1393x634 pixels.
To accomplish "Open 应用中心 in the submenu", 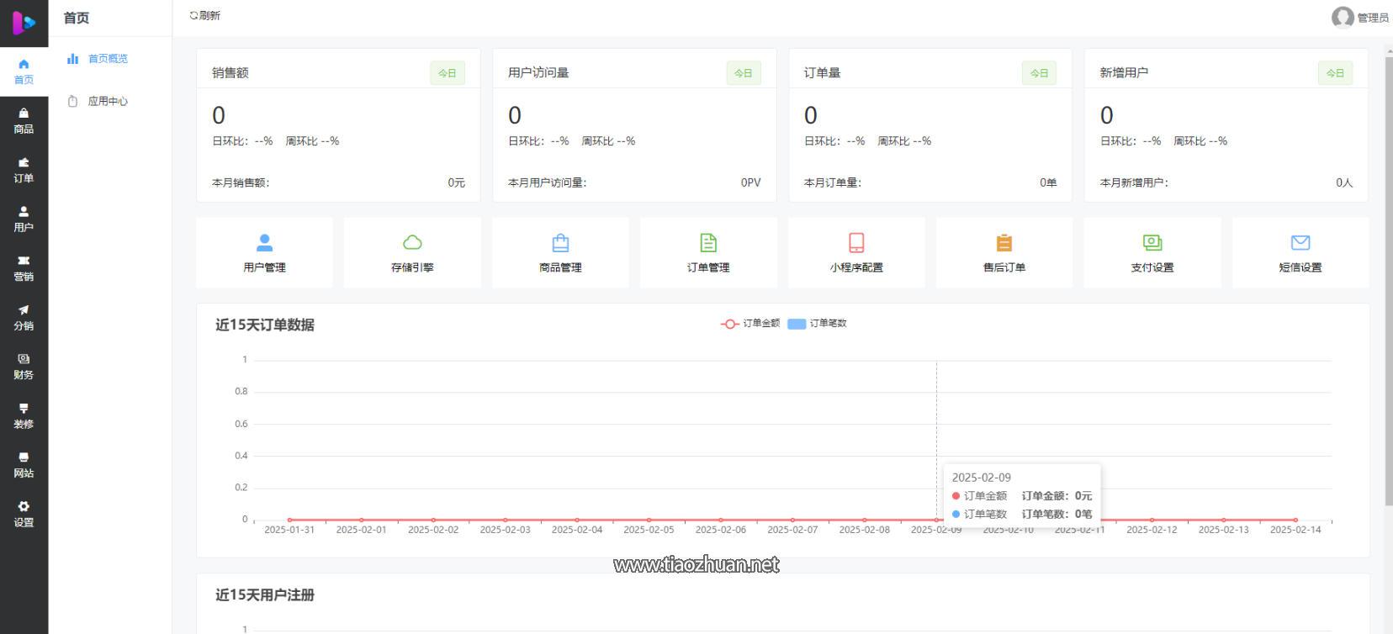I will point(108,102).
